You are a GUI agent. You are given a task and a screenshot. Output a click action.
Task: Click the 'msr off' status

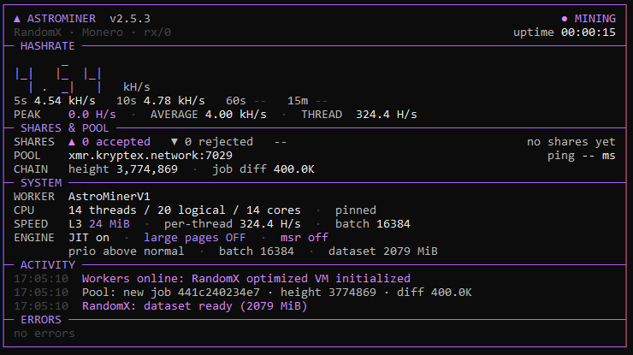(305, 238)
